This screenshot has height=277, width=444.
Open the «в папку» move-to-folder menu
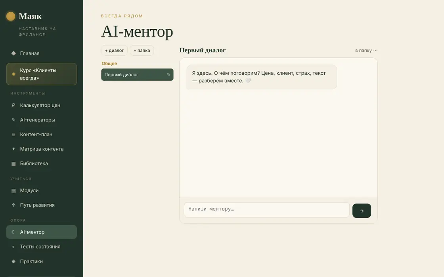[x=366, y=50]
